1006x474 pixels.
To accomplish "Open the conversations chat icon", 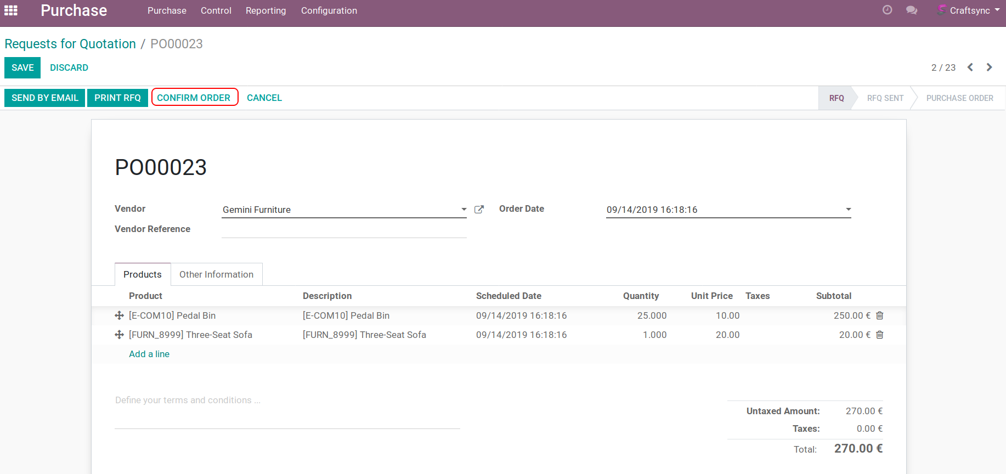I will tap(912, 10).
